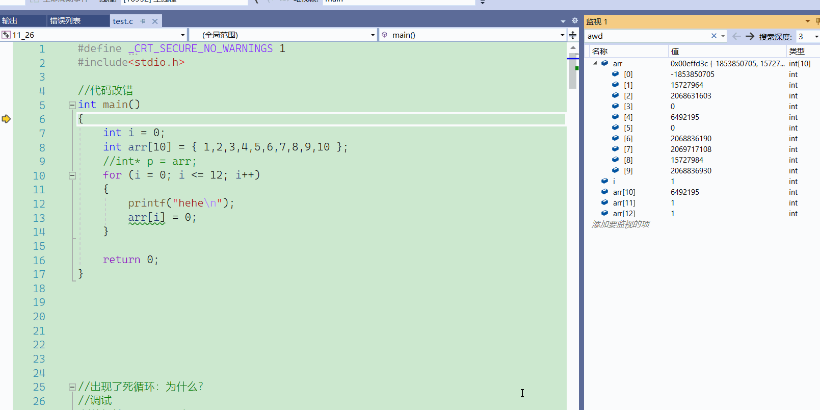Click value 2069717108 of element [7]

[691, 149]
